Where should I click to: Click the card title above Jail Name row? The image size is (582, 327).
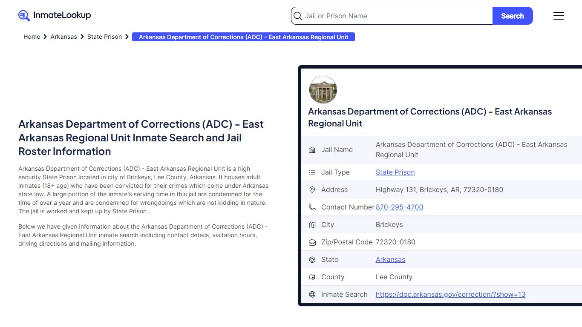(430, 118)
